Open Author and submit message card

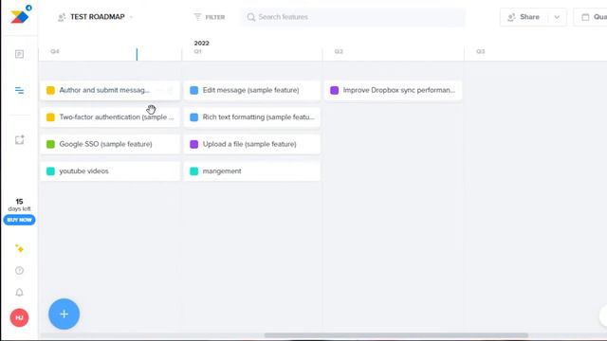pos(110,90)
